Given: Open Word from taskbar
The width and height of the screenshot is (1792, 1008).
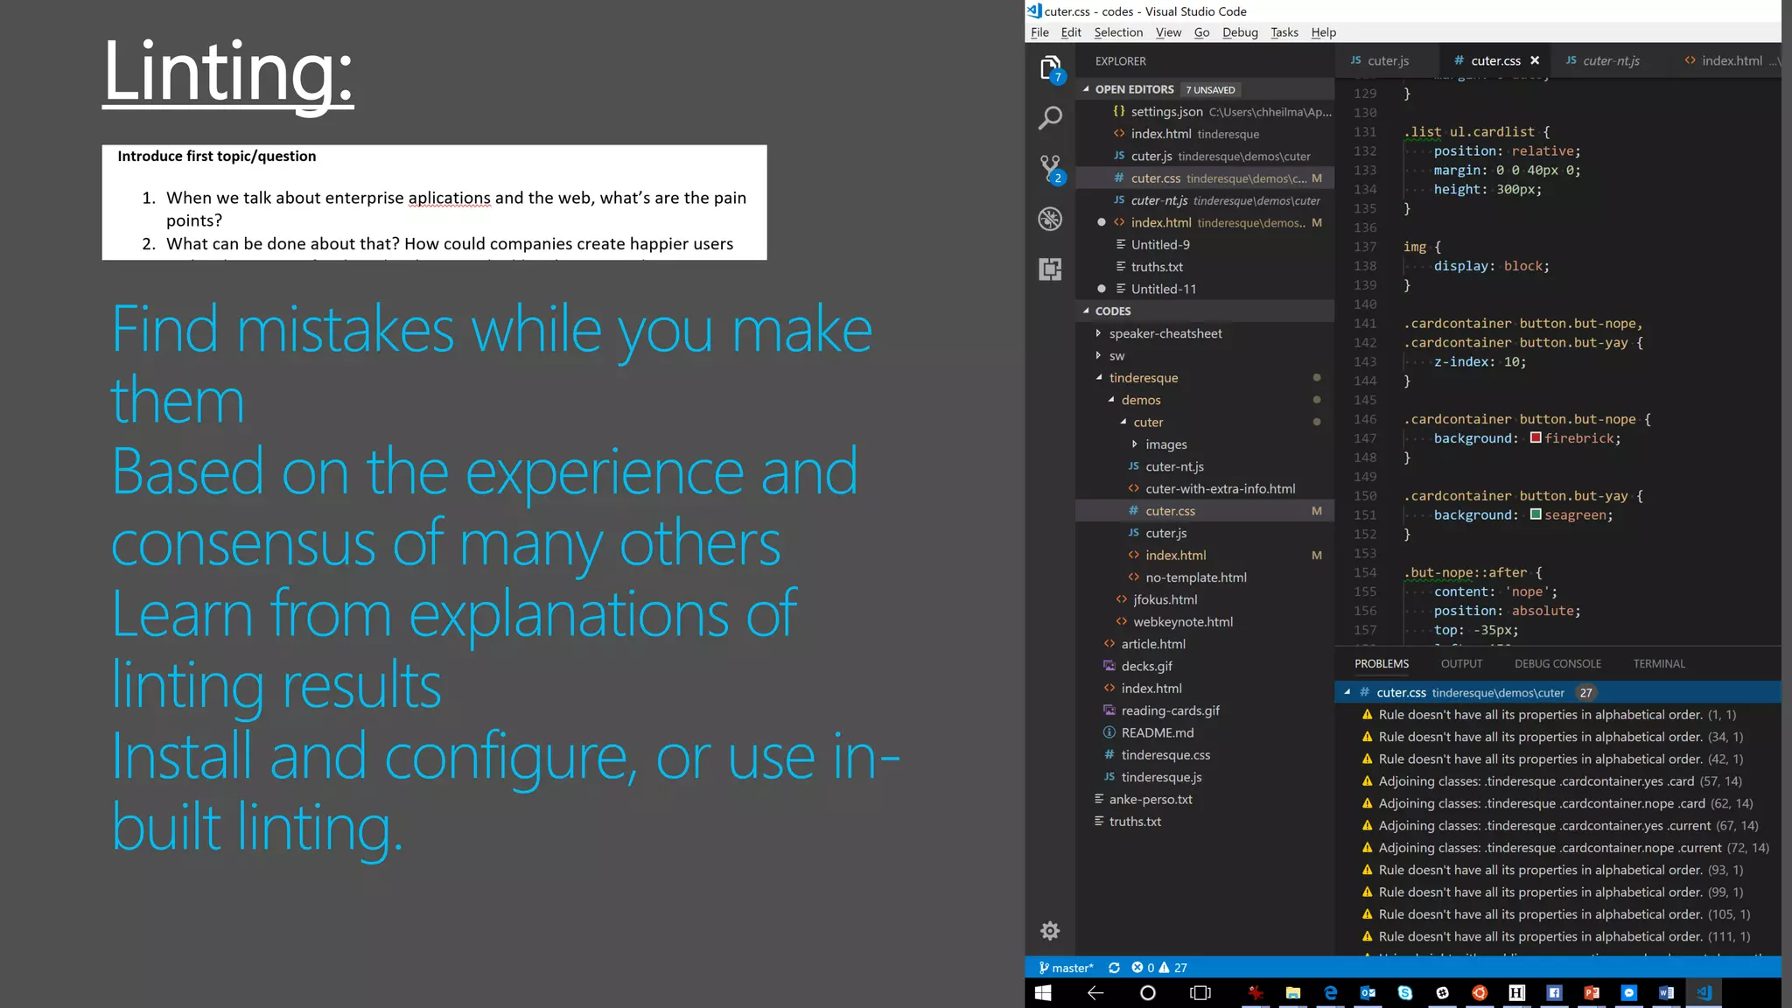Looking at the screenshot, I should 1666,993.
